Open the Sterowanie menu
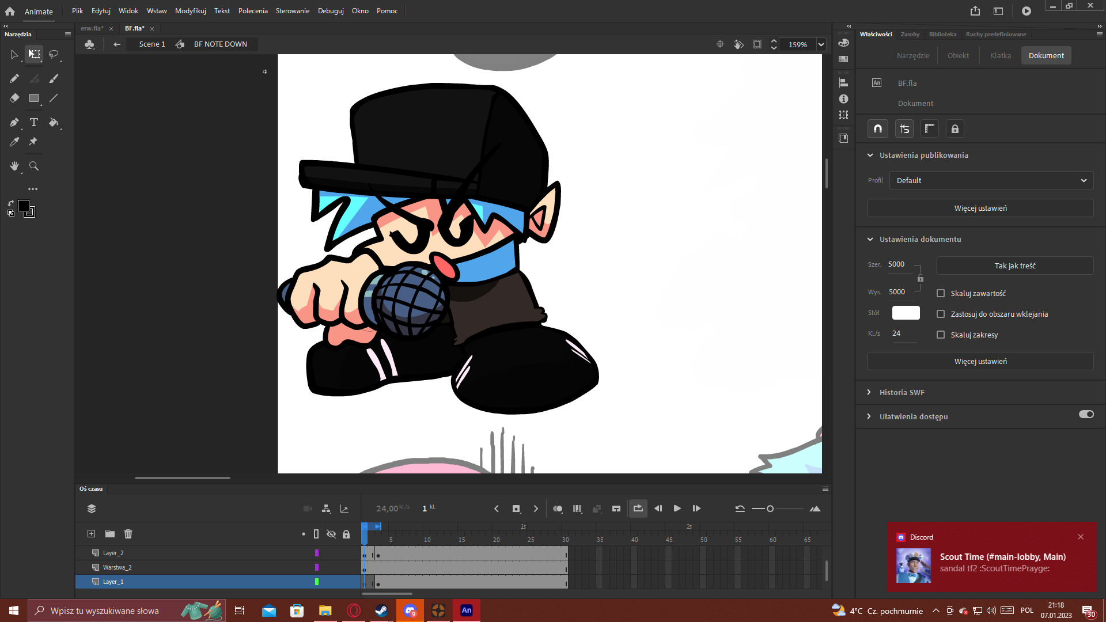The width and height of the screenshot is (1106, 622). pos(292,11)
